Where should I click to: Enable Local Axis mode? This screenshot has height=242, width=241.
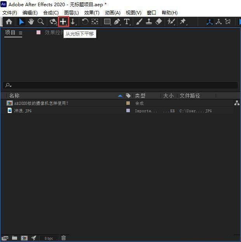tap(210, 21)
